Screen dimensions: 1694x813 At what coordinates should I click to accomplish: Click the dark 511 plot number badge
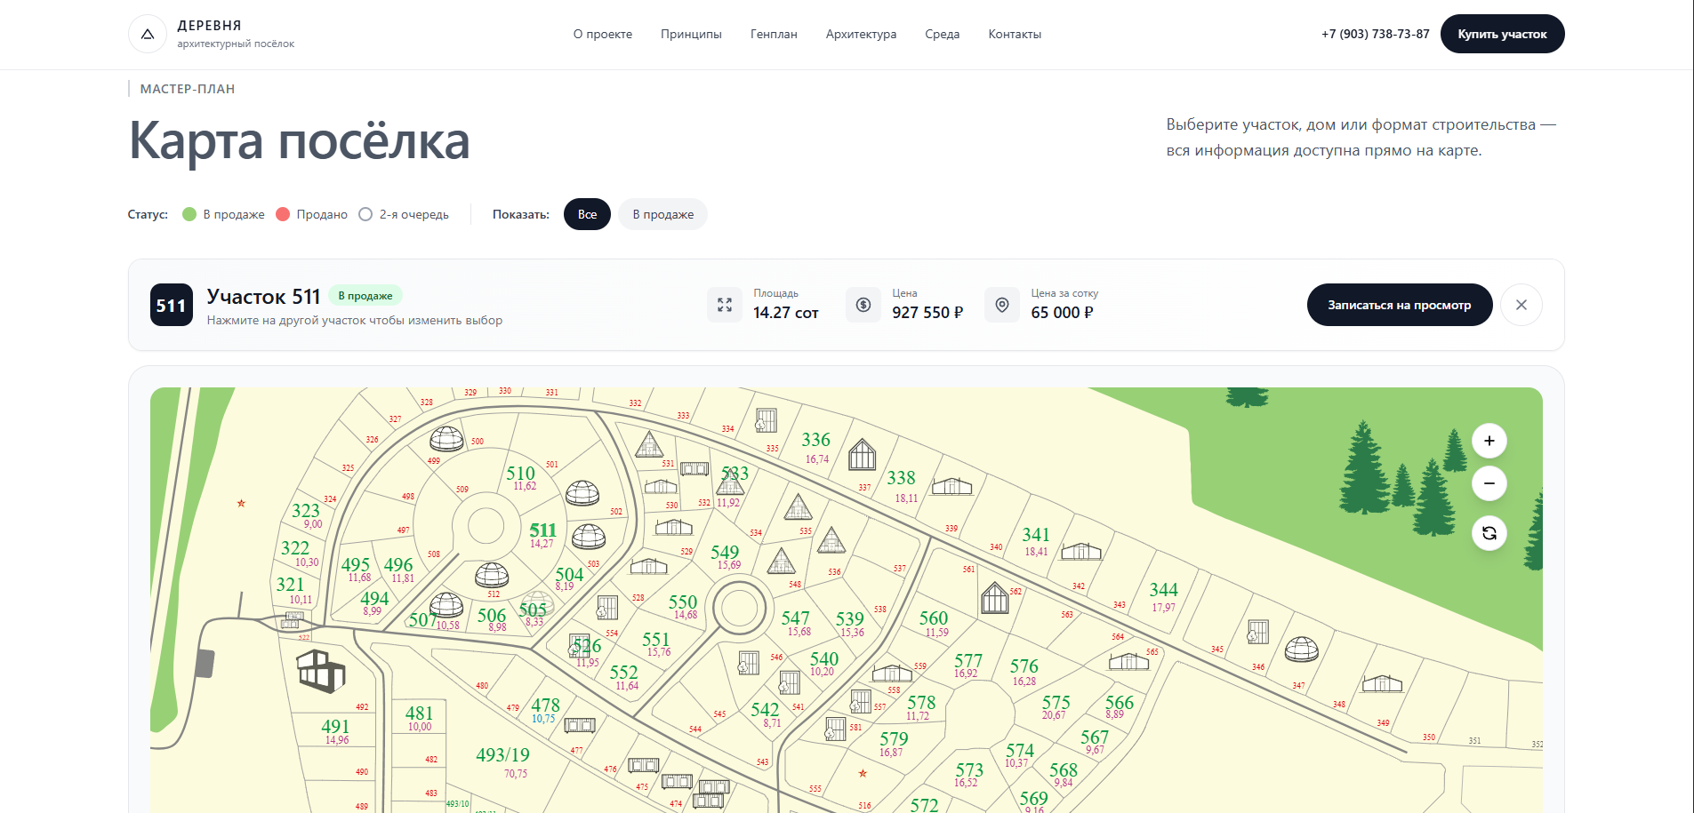(x=172, y=305)
